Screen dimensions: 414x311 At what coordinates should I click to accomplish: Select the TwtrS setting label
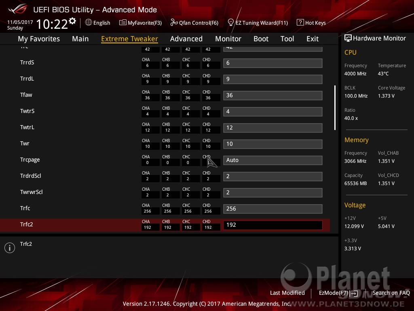coord(27,111)
